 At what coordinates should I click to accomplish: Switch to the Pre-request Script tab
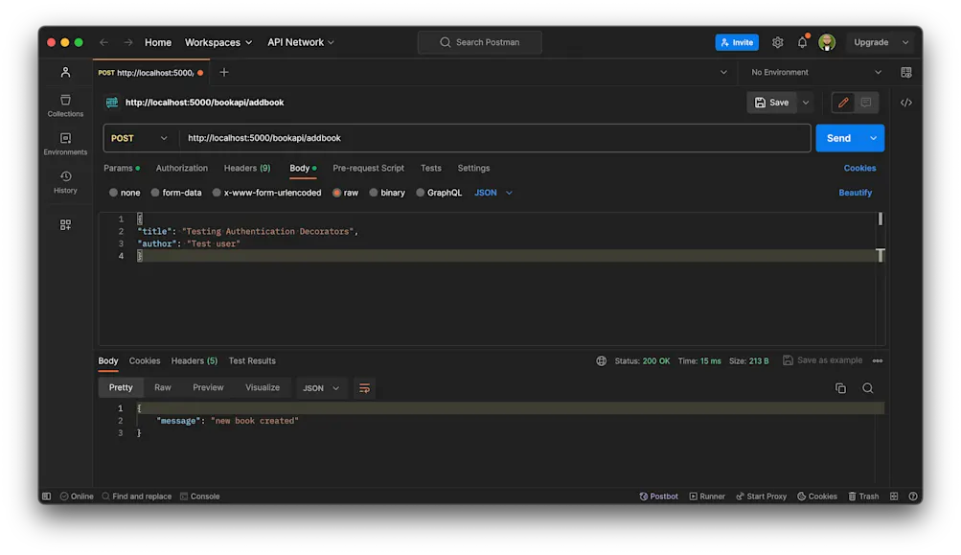(368, 168)
